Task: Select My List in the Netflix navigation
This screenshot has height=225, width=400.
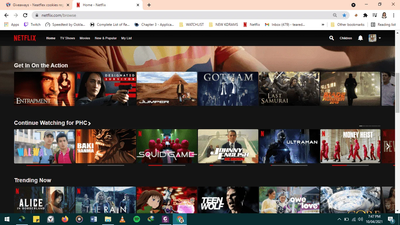Action: [x=127, y=38]
